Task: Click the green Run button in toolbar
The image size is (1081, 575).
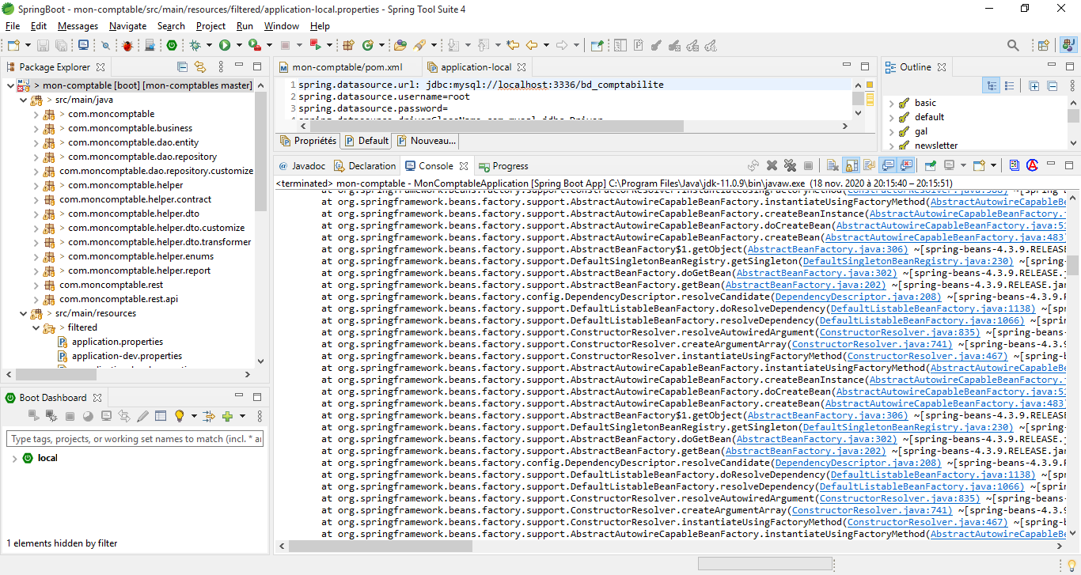Action: 225,46
